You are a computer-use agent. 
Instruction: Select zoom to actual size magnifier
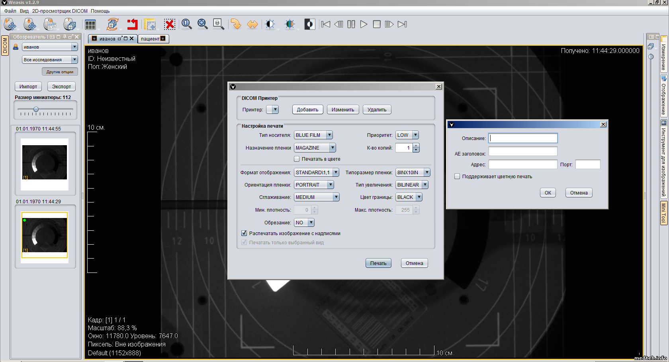(x=186, y=24)
